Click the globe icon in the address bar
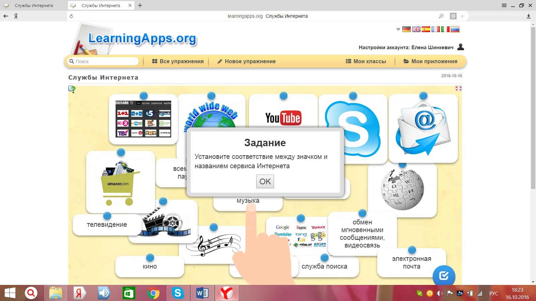The height and width of the screenshot is (301, 536). (x=453, y=16)
